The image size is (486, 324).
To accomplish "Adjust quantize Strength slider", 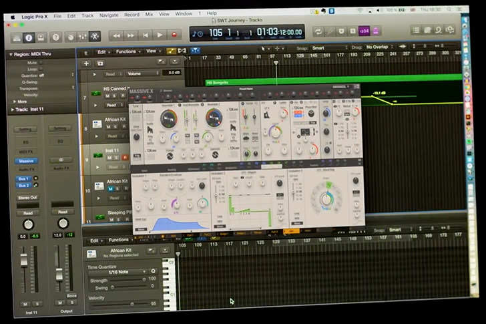I will pyautogui.click(x=144, y=279).
